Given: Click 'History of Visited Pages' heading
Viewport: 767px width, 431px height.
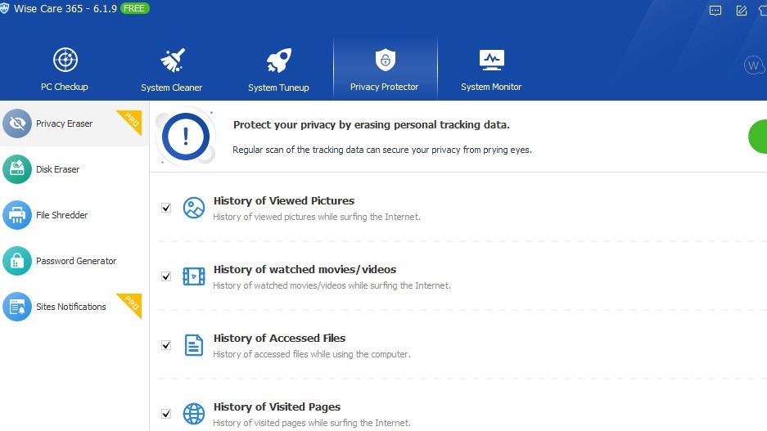Looking at the screenshot, I should pos(277,407).
